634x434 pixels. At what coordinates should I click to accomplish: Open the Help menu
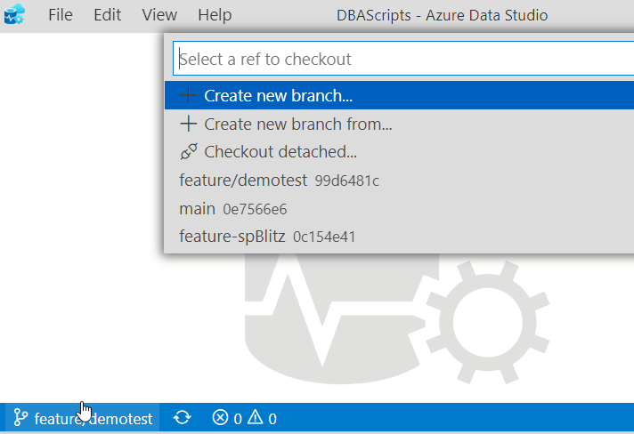click(x=215, y=15)
